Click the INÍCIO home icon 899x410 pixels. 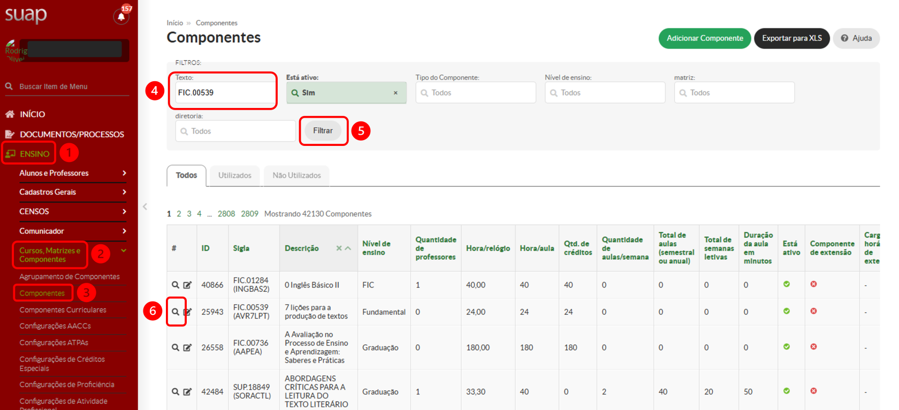click(x=10, y=114)
